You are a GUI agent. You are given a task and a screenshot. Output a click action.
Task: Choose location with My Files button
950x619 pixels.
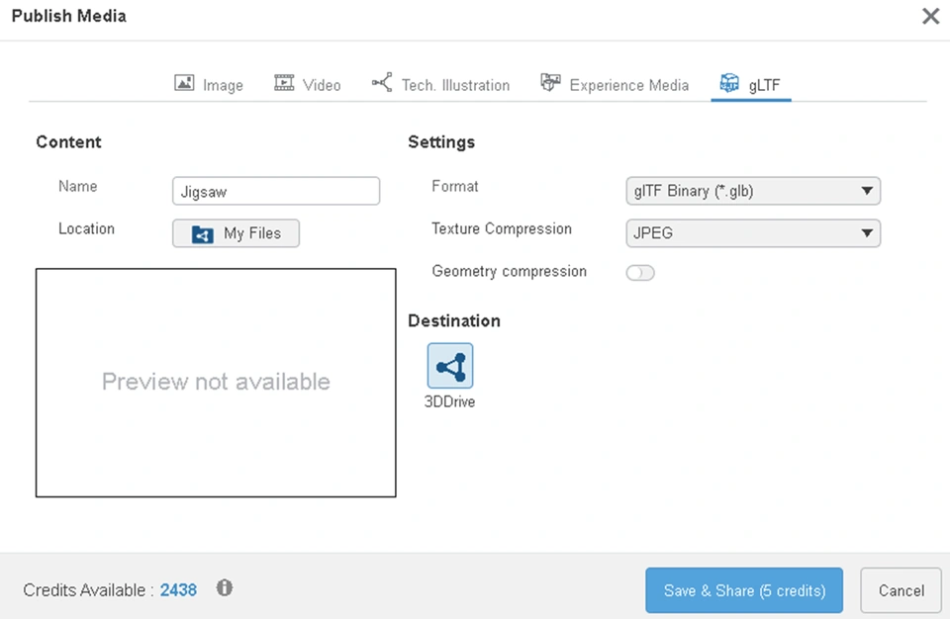coord(236,234)
